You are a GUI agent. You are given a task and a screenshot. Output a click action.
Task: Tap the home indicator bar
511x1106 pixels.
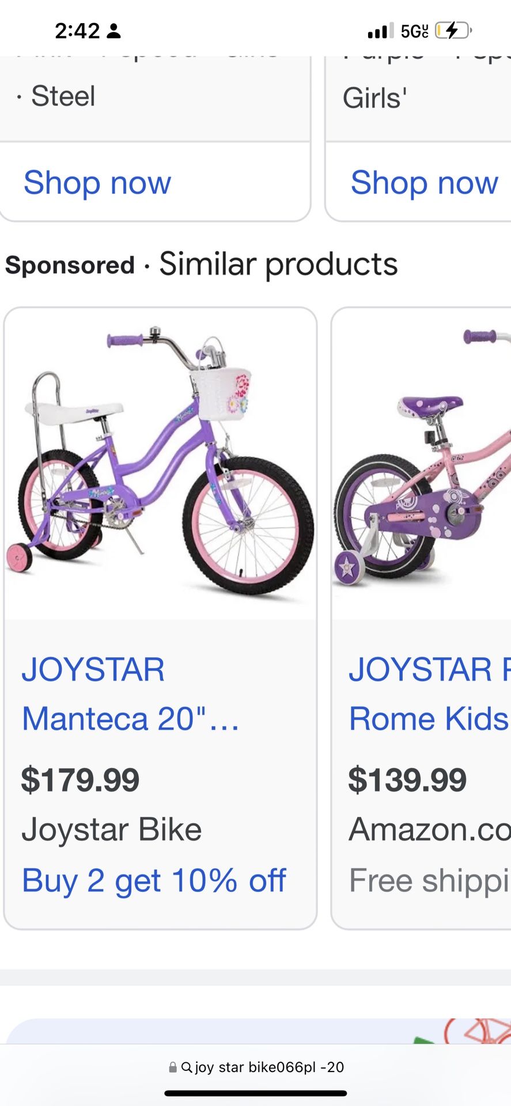[255, 1093]
